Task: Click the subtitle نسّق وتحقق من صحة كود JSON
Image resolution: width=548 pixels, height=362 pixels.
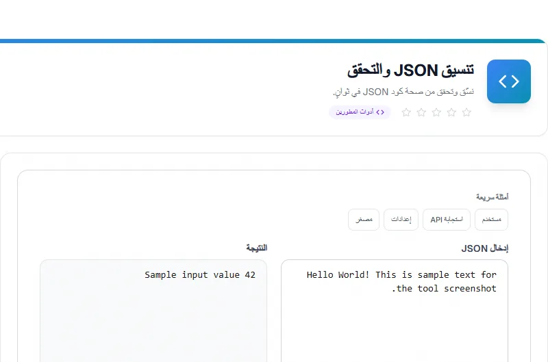Action: [403, 92]
